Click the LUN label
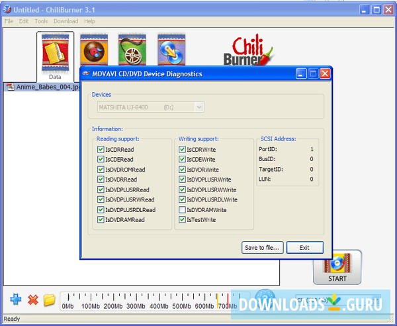Screen dimensions: 397x326 [265, 179]
